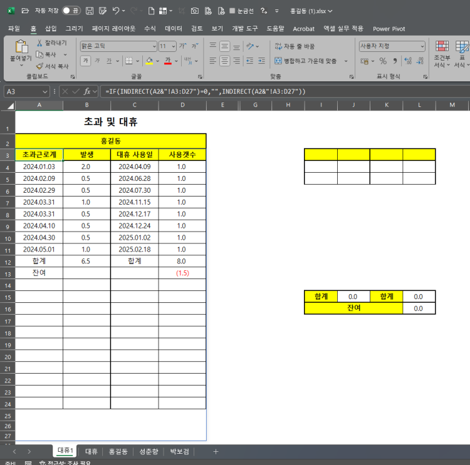Viewport: 470px width, 465px height.
Task: Select row header 12
Action: point(8,262)
